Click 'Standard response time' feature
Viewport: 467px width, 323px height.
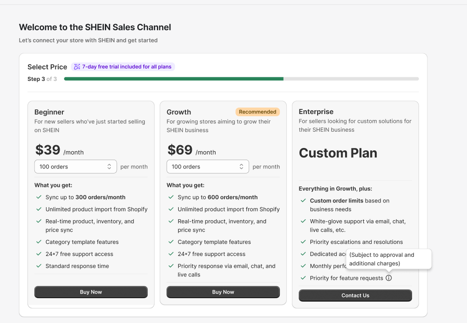[77, 266]
